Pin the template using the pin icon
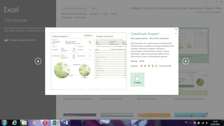The image size is (224, 126). 176,34
